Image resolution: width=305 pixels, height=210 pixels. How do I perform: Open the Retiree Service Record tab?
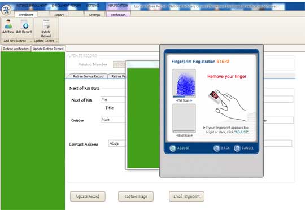pos(88,76)
